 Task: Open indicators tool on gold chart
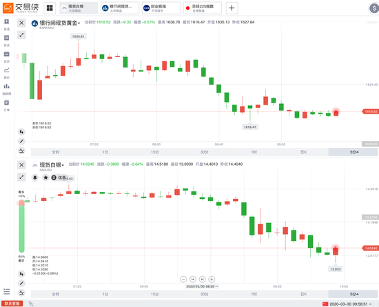21,151
